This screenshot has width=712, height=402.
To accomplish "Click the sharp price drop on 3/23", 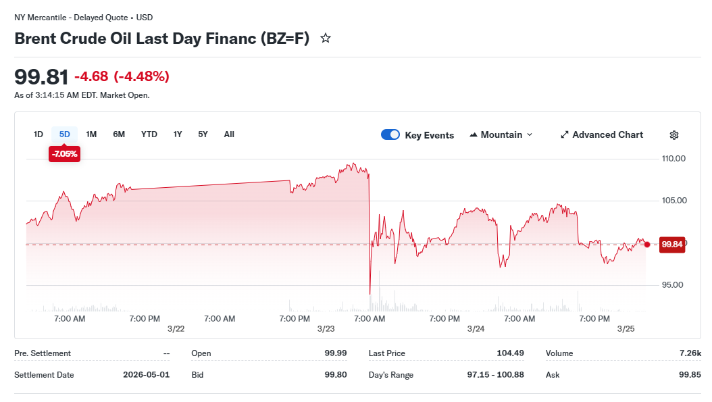I will [370, 236].
